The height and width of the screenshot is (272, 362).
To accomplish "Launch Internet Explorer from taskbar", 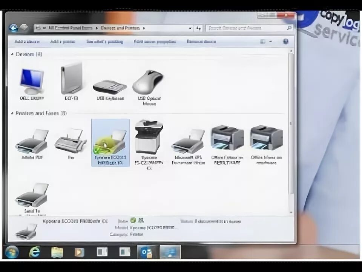I will pyautogui.click(x=34, y=252).
